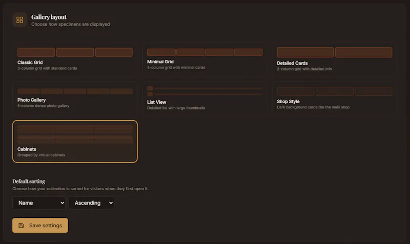Choose the Shop Style layout
Image resolution: width=410 pixels, height=244 pixels.
click(x=335, y=98)
